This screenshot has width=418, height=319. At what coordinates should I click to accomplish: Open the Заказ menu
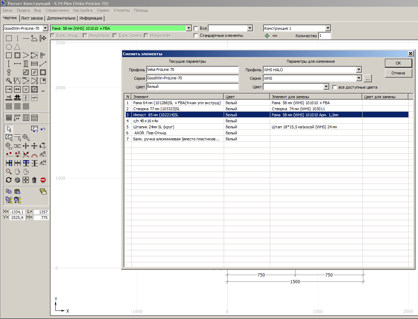click(x=7, y=10)
